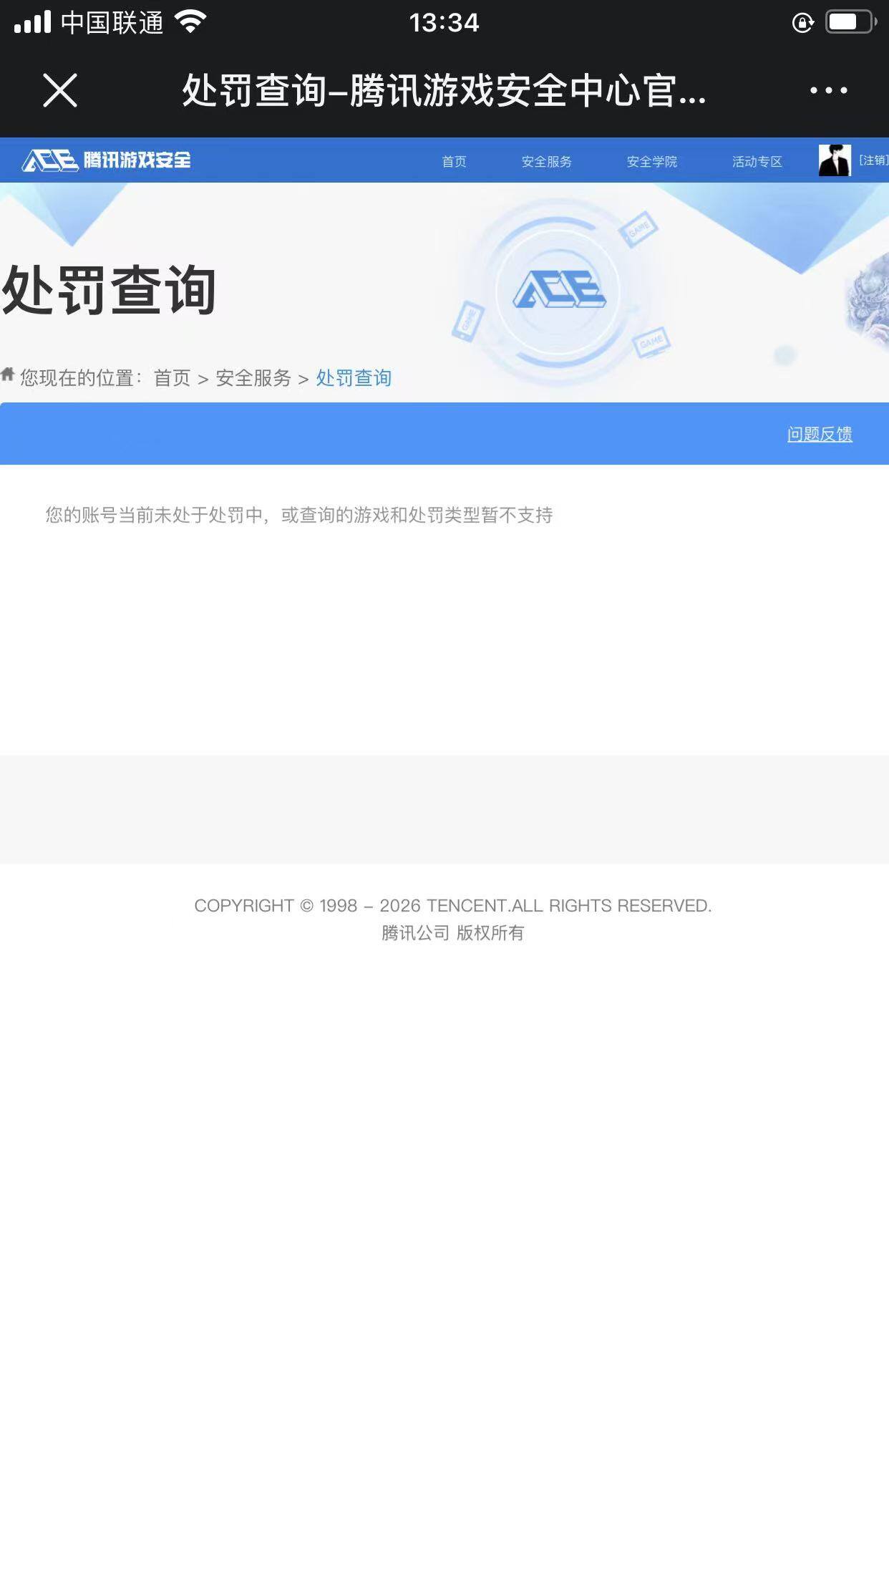Click 安全服务 in the breadcrumb trail
The image size is (889, 1581).
253,378
